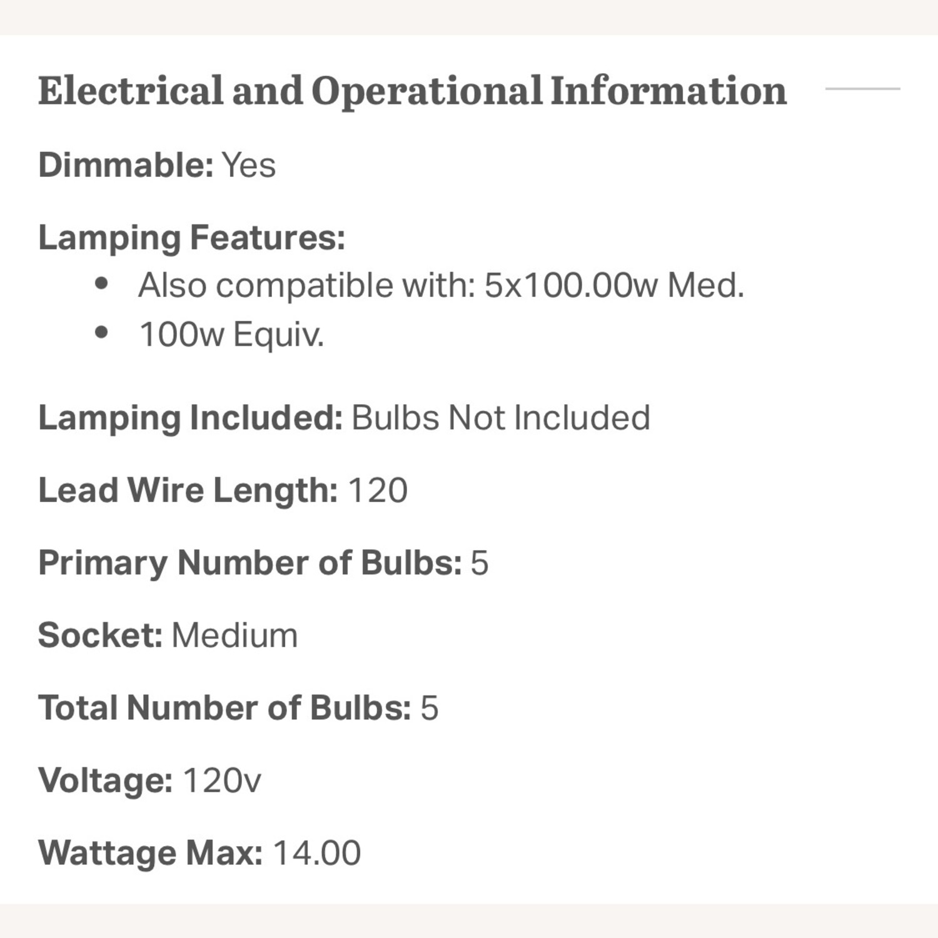
Task: Click the Primary Number of Bulbs value 5
Action: click(x=479, y=563)
